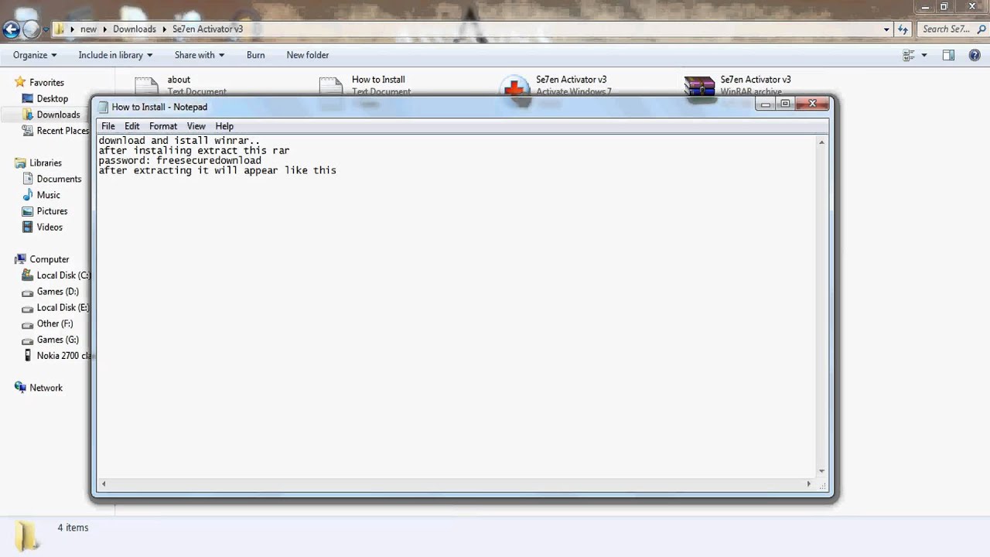Open the Music library

coord(48,195)
